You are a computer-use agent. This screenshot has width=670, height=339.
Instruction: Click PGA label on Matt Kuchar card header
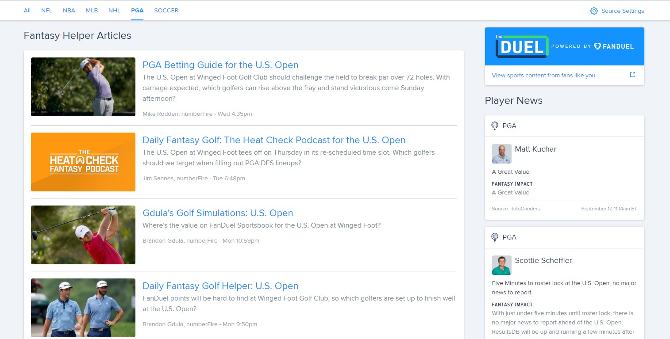pyautogui.click(x=509, y=126)
